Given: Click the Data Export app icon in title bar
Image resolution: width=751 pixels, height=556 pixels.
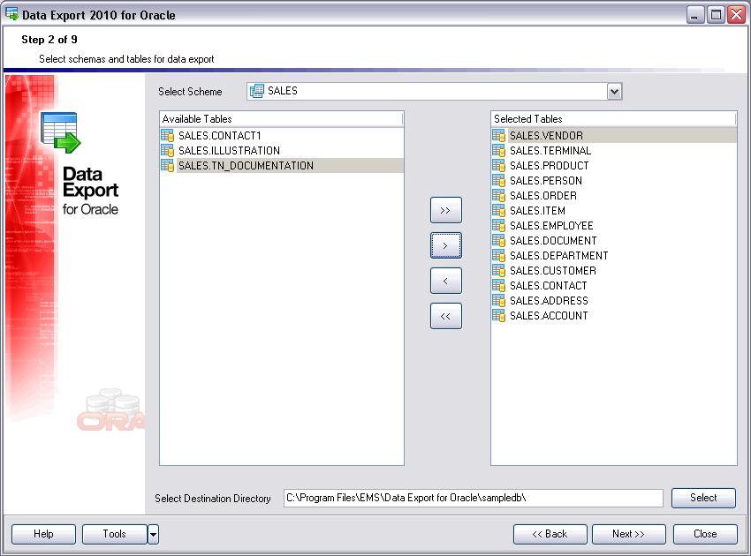Looking at the screenshot, I should tap(11, 14).
